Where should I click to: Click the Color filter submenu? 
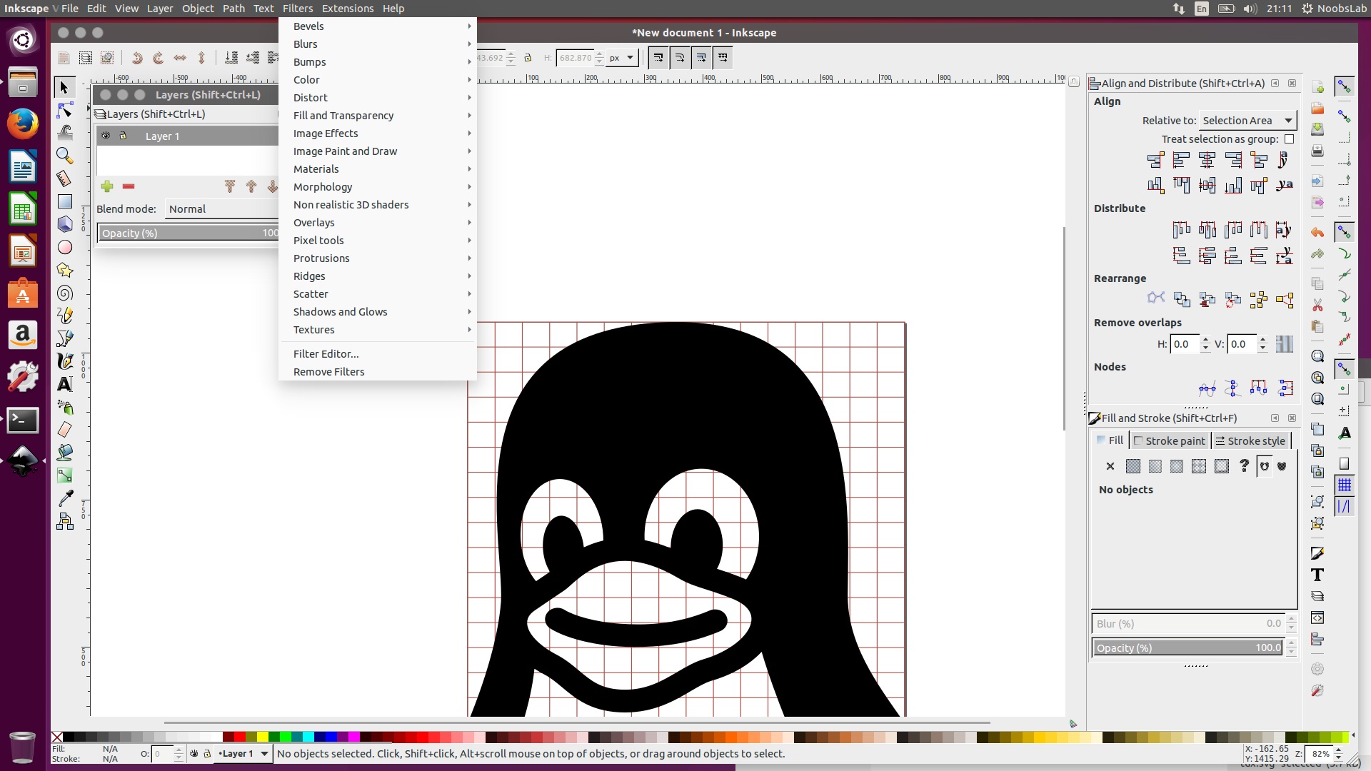tap(305, 79)
